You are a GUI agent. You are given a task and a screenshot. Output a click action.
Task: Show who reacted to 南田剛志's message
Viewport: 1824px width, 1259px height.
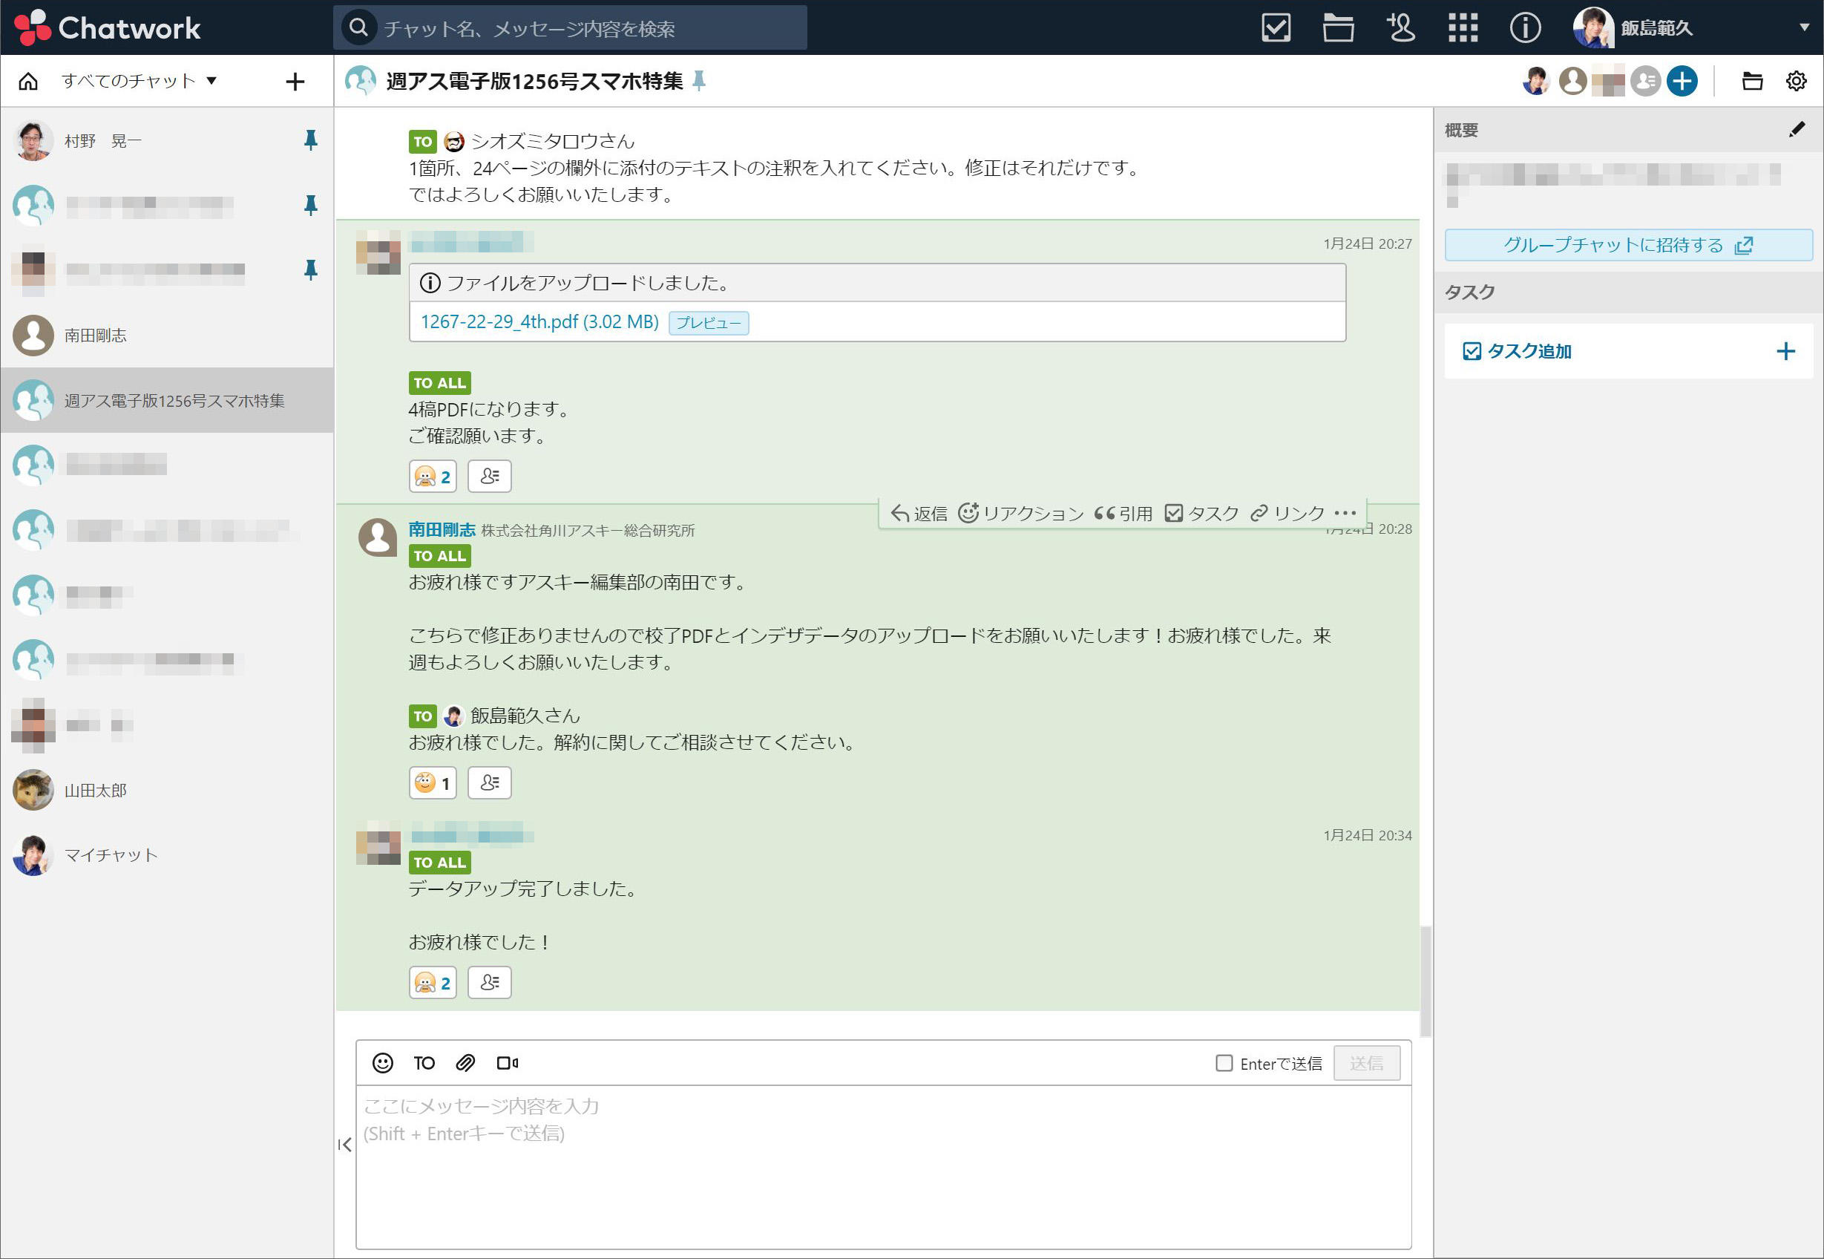(x=489, y=782)
